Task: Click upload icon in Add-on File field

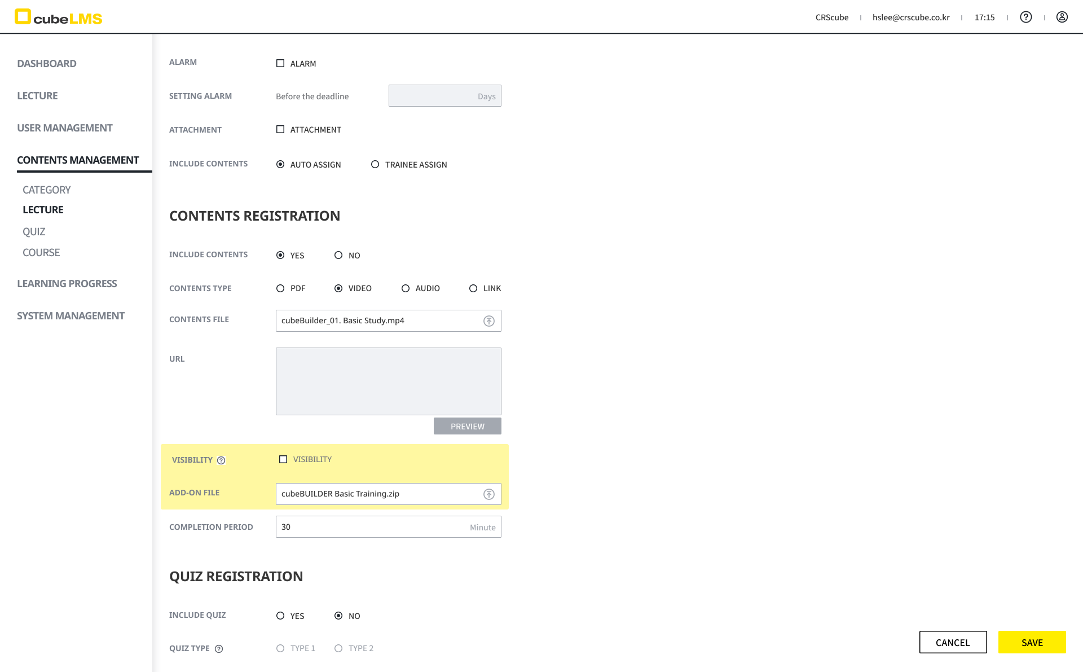Action: click(488, 494)
